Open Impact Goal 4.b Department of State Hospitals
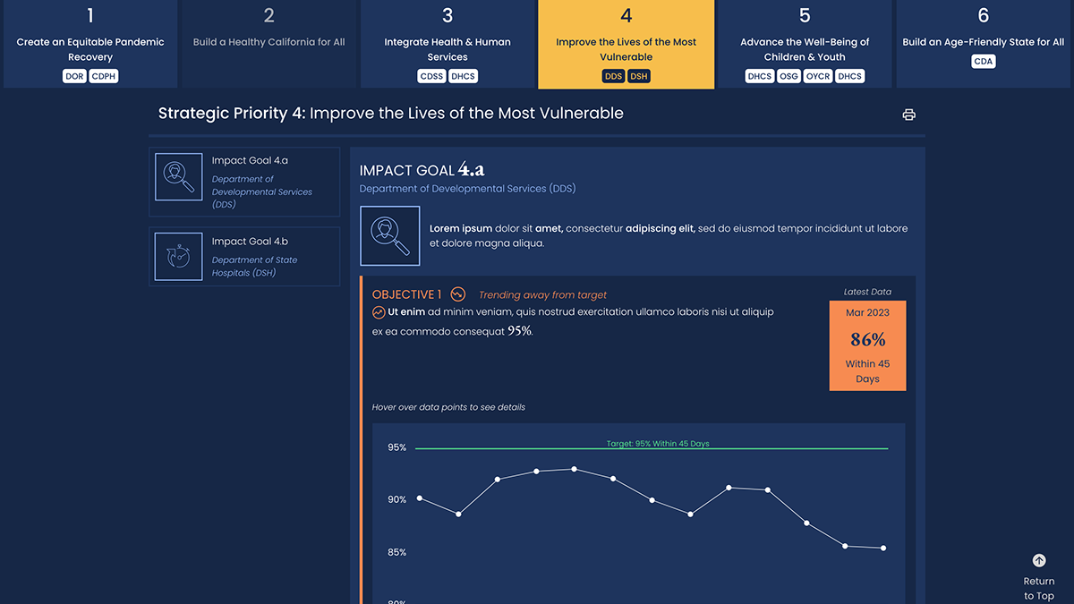1074x604 pixels. click(x=244, y=257)
